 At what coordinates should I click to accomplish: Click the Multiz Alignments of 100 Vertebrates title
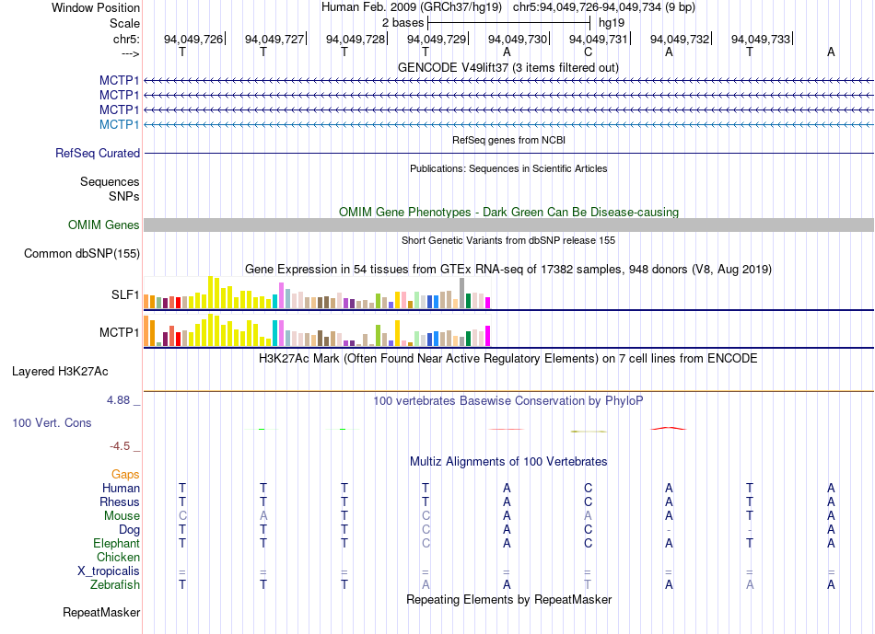click(508, 462)
